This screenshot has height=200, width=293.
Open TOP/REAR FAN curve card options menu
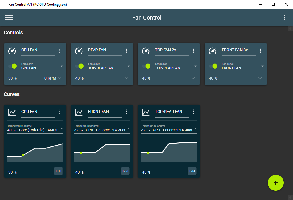[194, 112]
